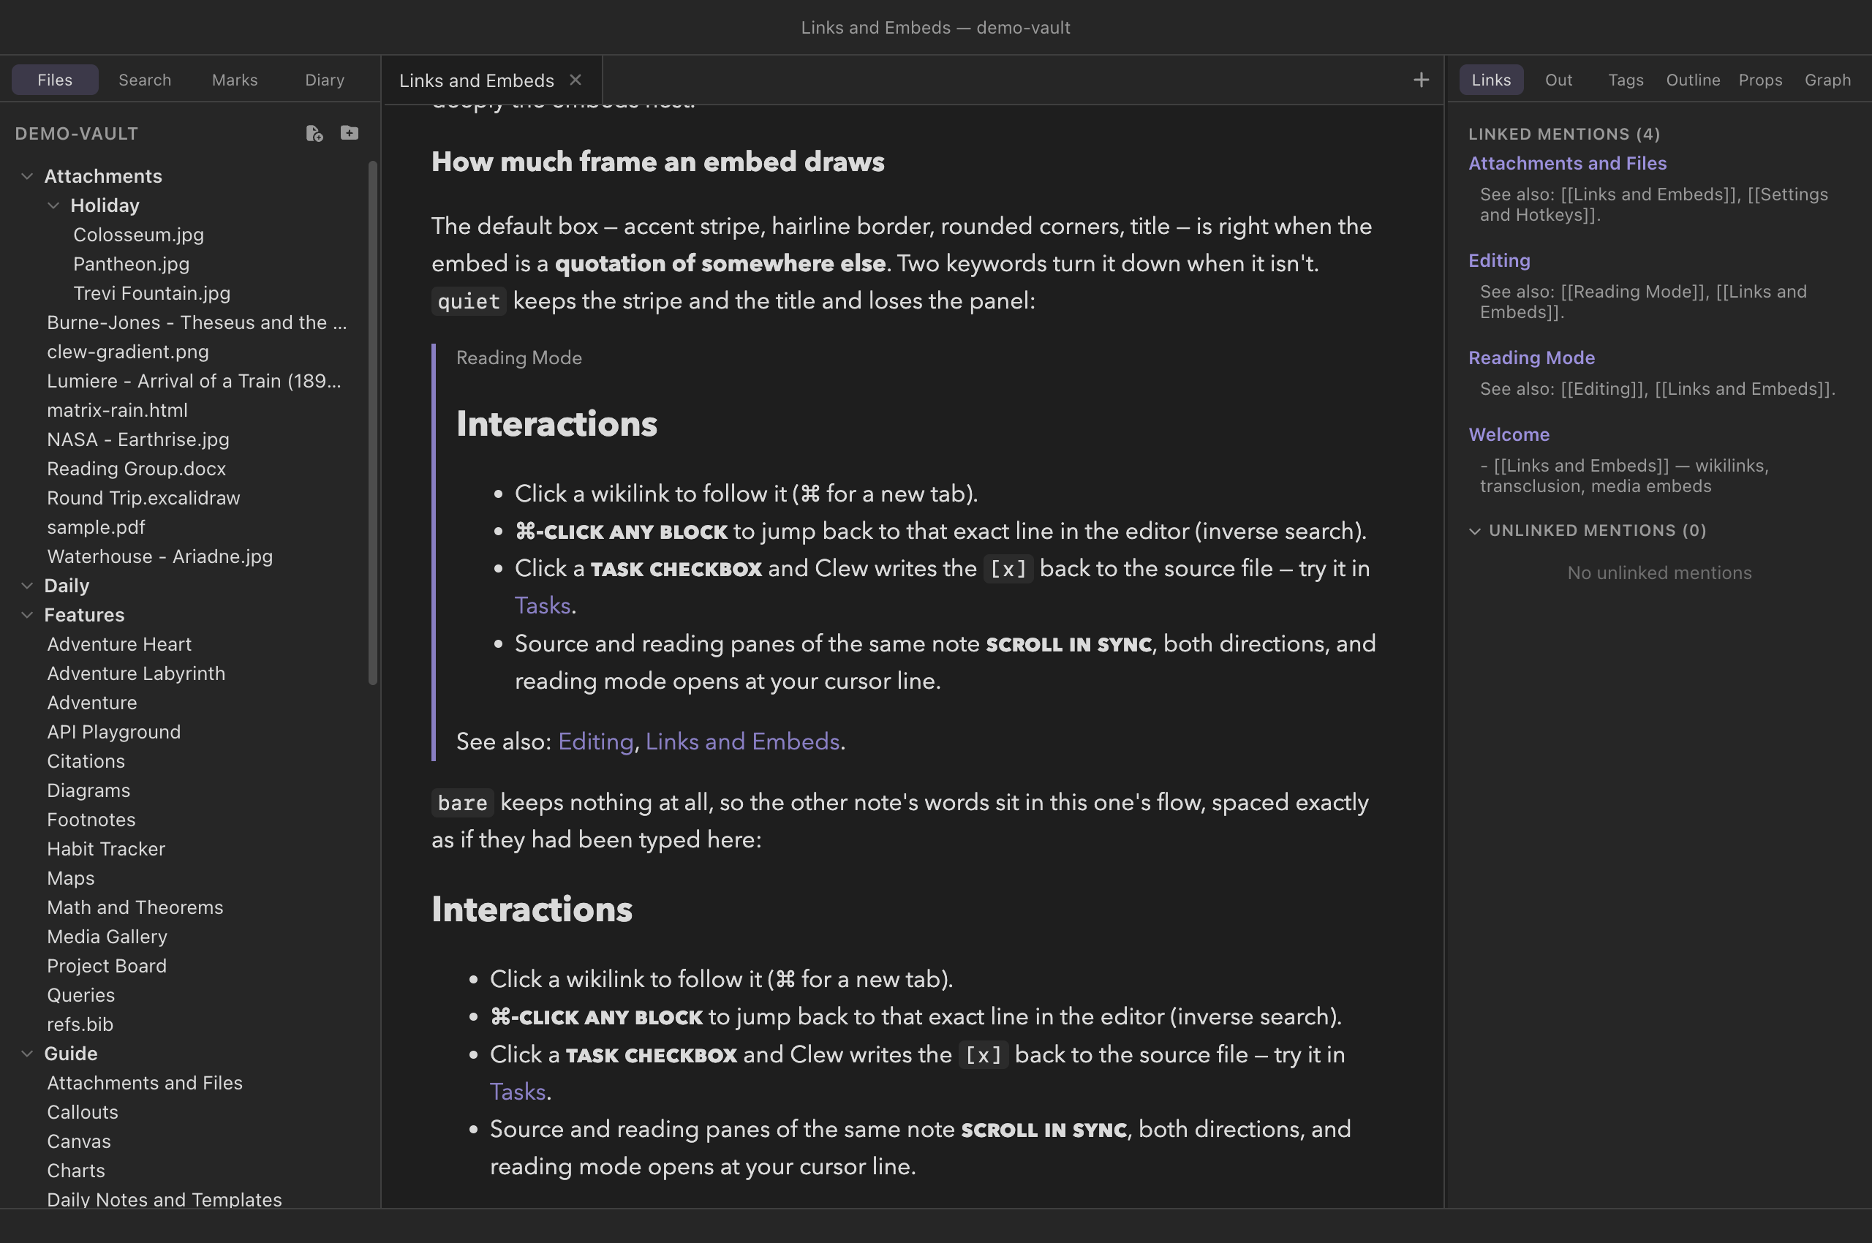This screenshot has height=1243, width=1872.
Task: Open the Canvas note
Action: pyautogui.click(x=78, y=1142)
